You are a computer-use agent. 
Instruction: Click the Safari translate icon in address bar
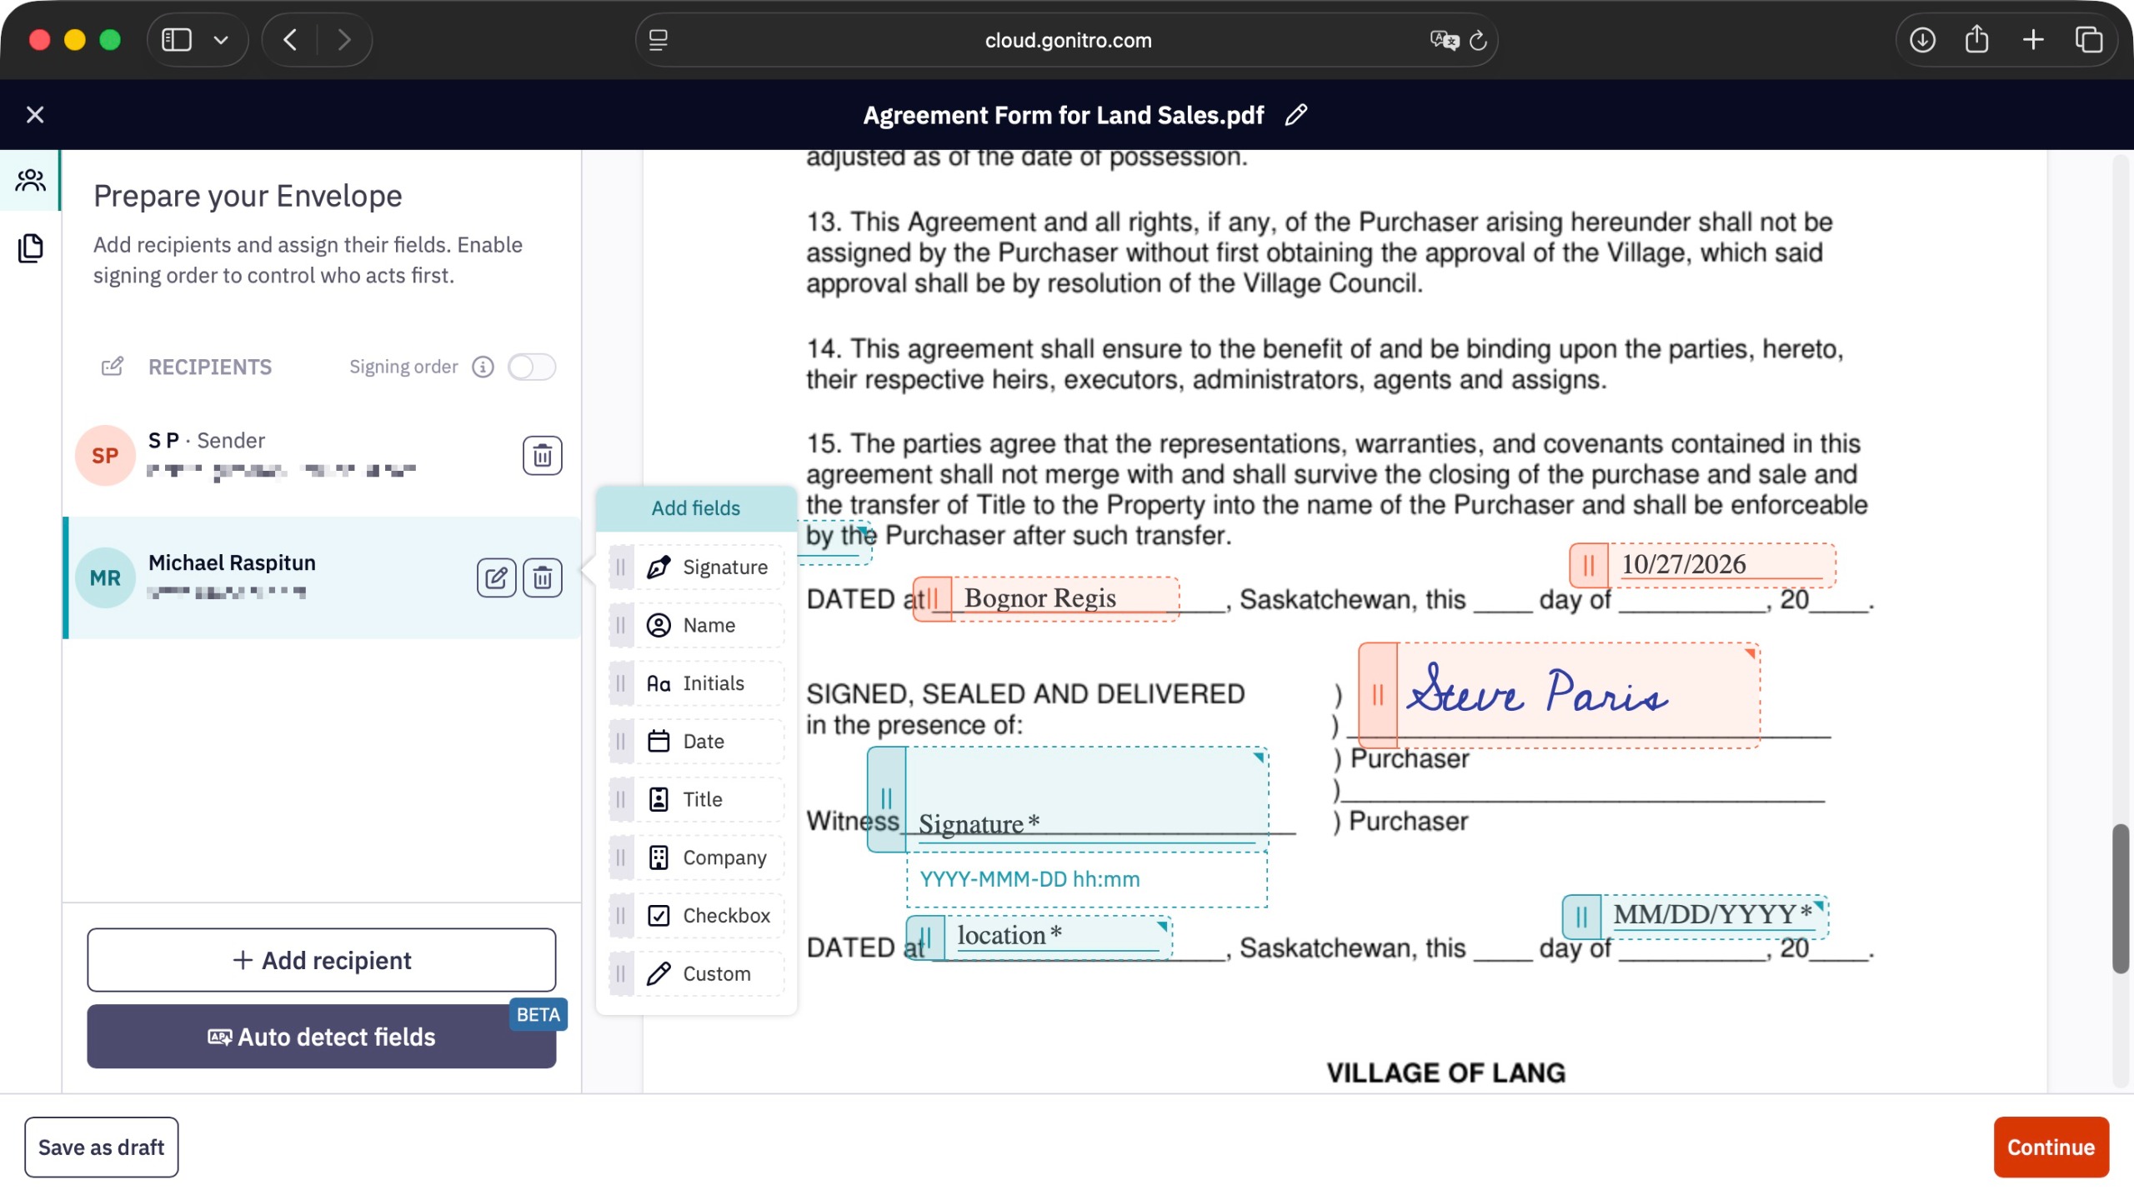[x=1444, y=40]
